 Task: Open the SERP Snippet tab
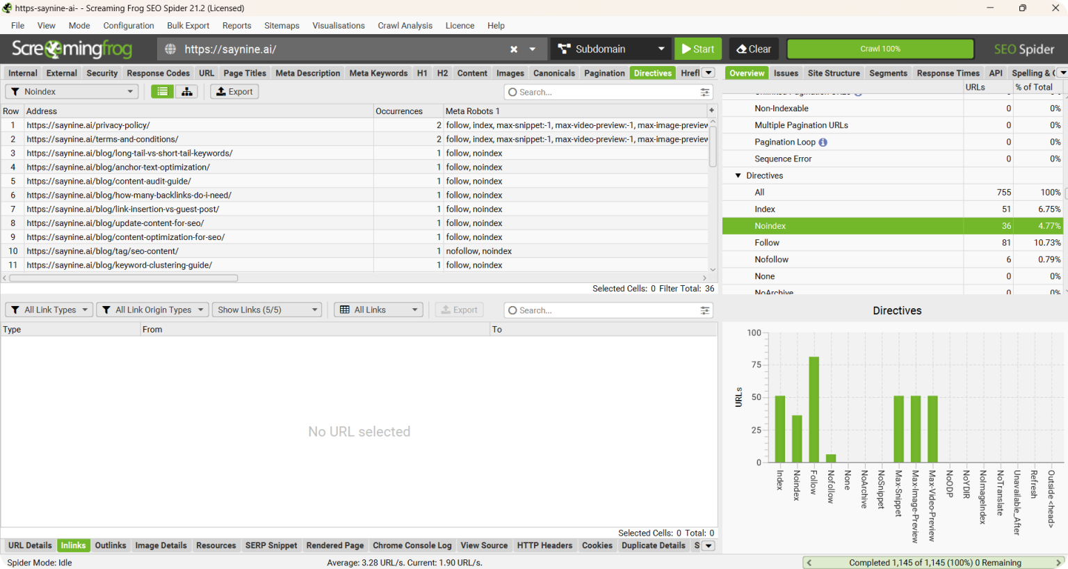coord(271,546)
